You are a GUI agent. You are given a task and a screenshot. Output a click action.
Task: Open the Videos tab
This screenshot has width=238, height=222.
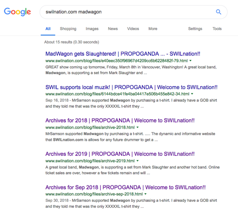[x=133, y=29]
